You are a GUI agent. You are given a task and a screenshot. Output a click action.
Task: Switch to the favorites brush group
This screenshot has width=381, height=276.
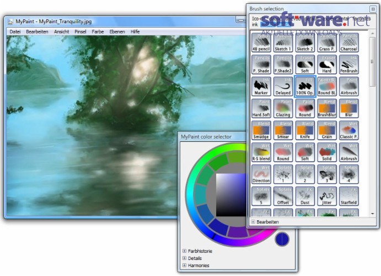(x=362, y=18)
